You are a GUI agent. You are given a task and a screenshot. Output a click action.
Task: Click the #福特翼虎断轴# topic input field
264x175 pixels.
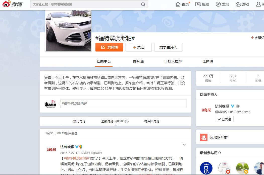(123, 104)
